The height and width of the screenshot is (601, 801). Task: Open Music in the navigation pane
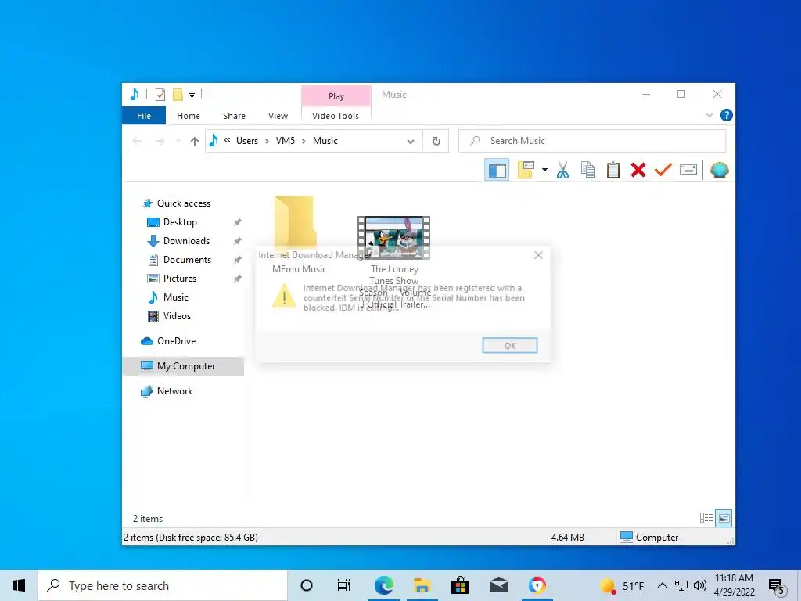tap(176, 297)
